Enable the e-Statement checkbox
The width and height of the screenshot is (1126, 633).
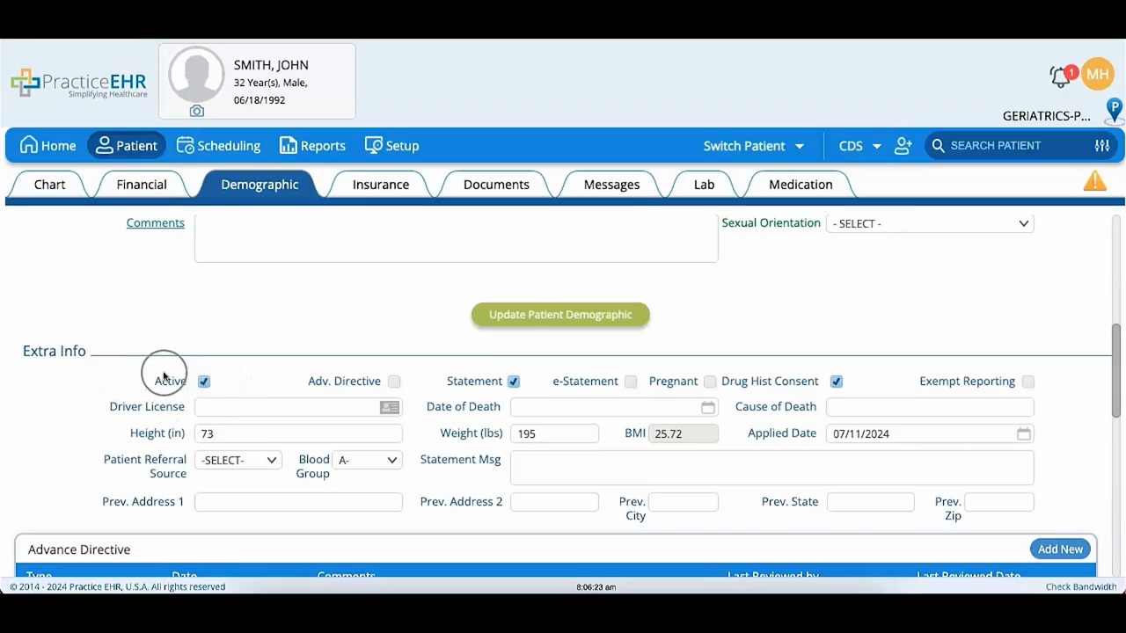(x=631, y=382)
